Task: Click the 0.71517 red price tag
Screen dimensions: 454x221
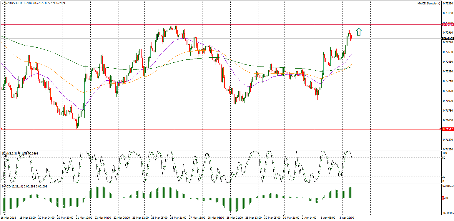Action: coord(448,129)
